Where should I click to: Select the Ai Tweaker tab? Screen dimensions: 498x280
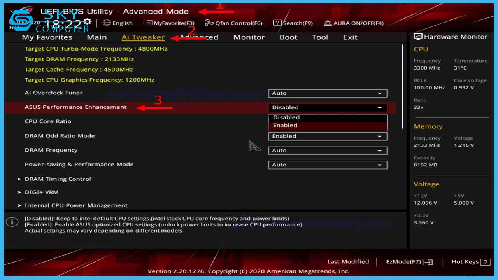pos(143,37)
